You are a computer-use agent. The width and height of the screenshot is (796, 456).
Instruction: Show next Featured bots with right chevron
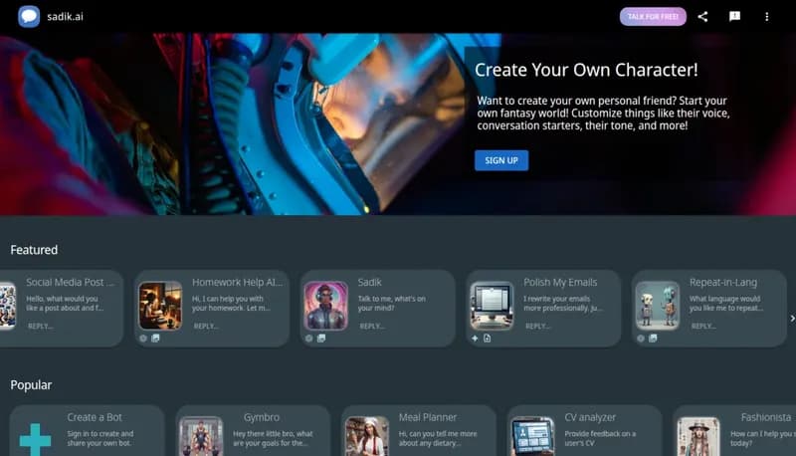click(792, 319)
